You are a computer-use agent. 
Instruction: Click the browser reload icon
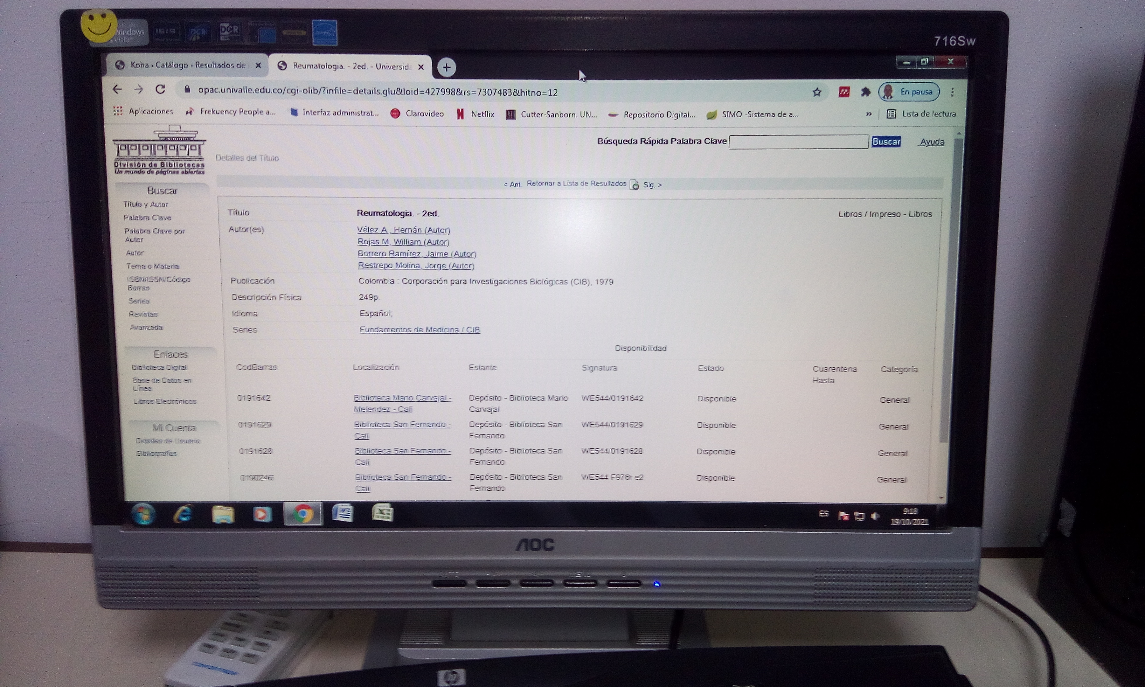(160, 89)
